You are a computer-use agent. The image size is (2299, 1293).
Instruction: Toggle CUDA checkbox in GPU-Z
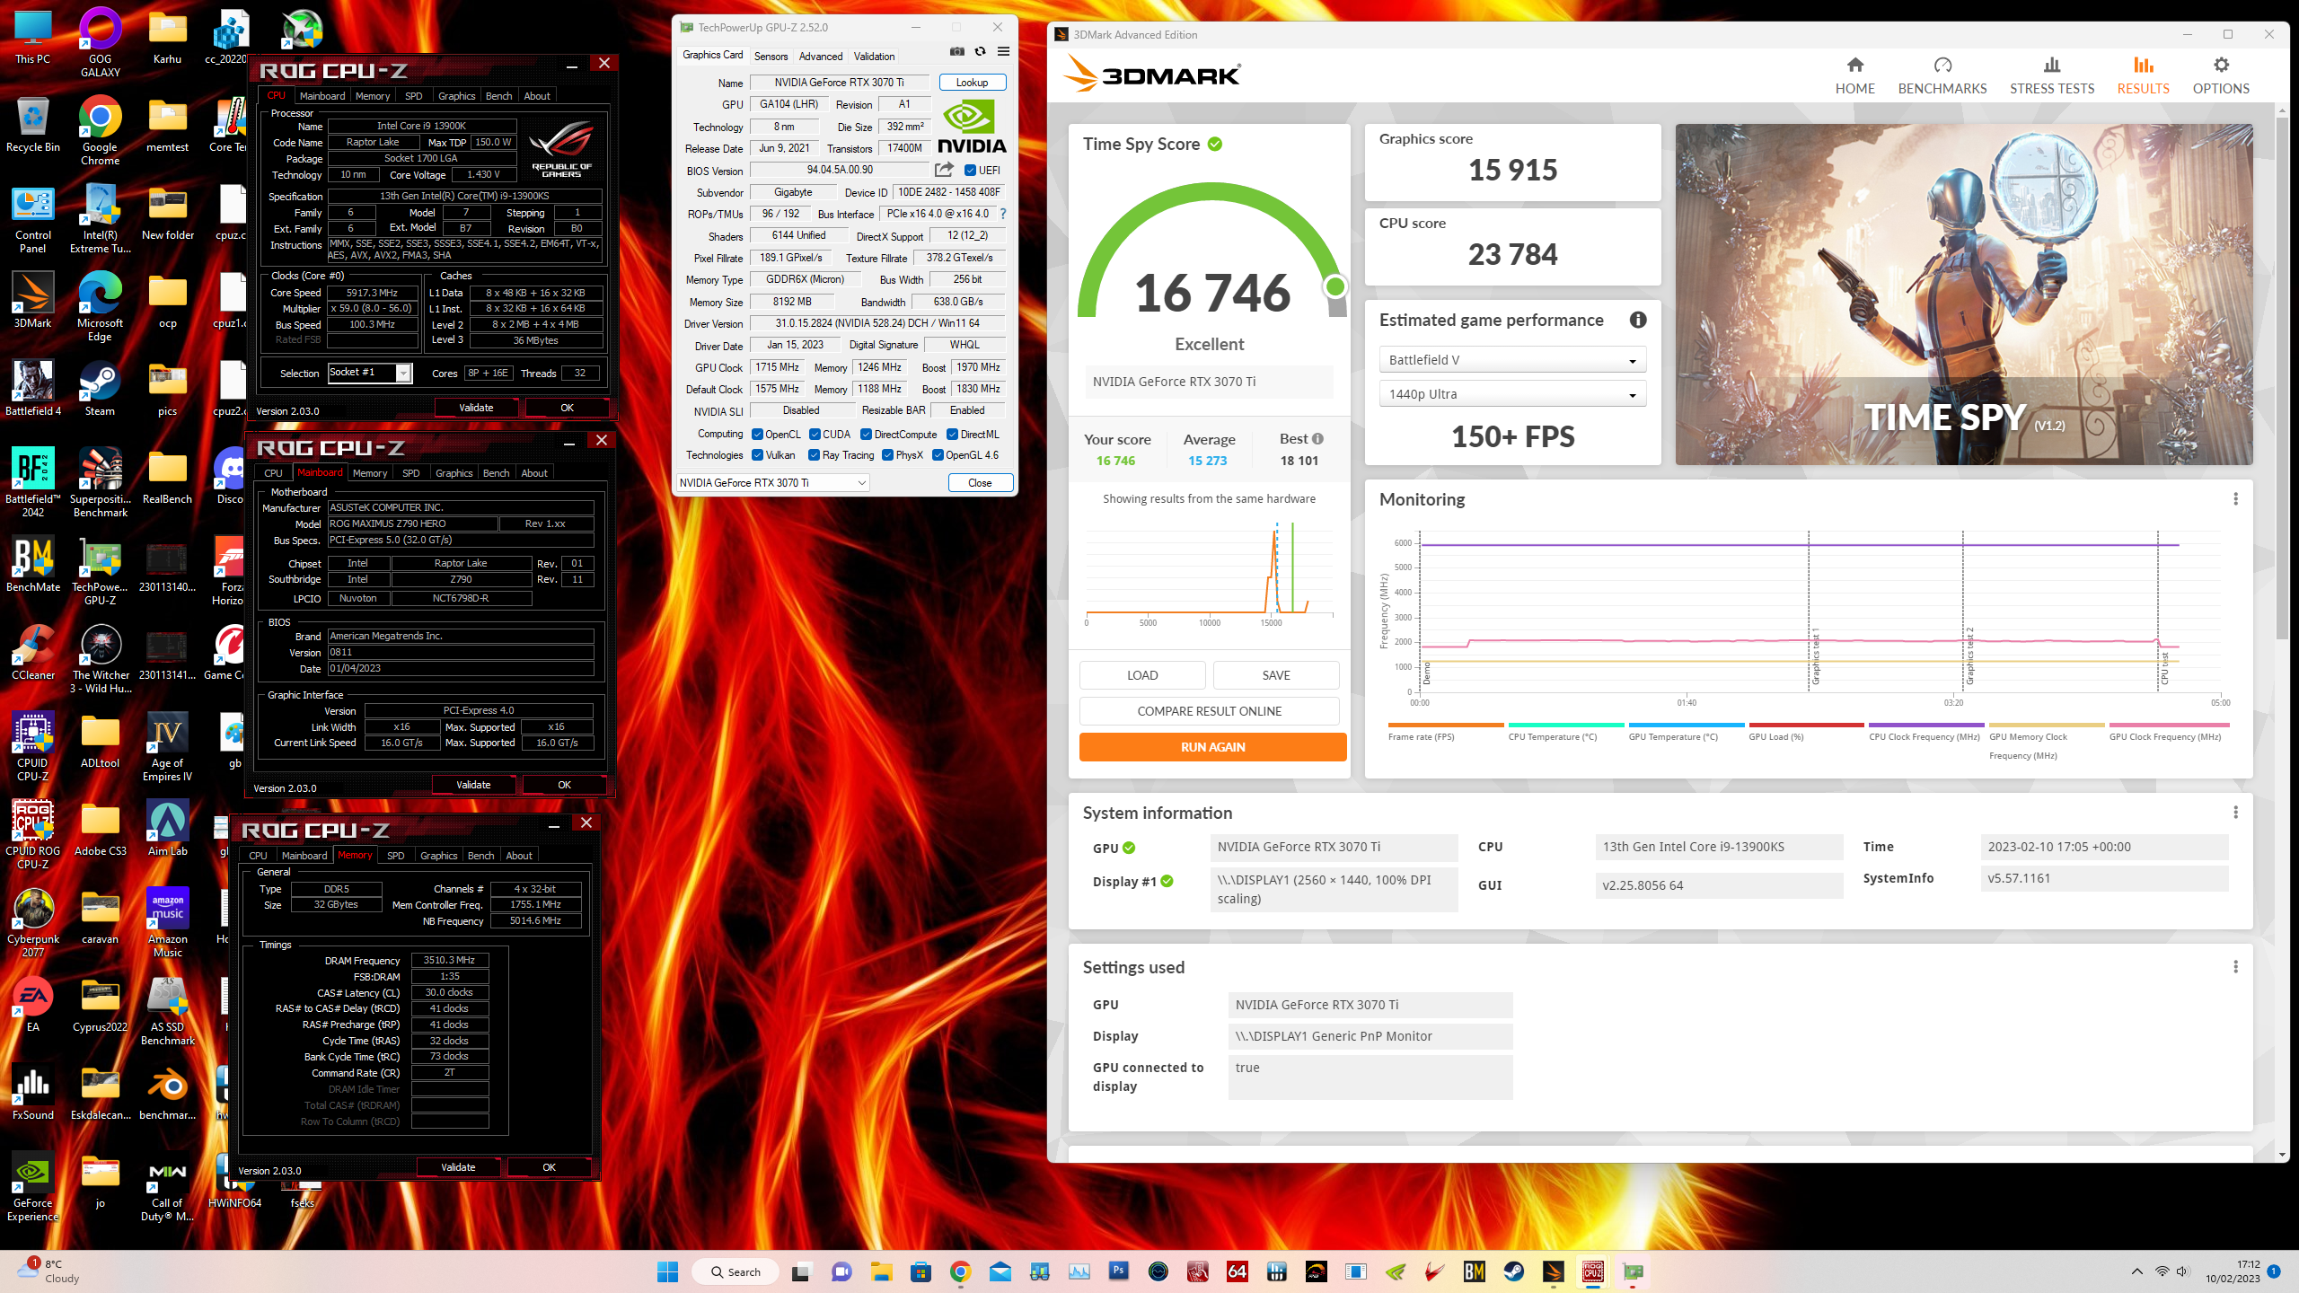815,435
